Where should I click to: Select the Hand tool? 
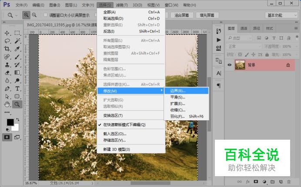[7, 104]
